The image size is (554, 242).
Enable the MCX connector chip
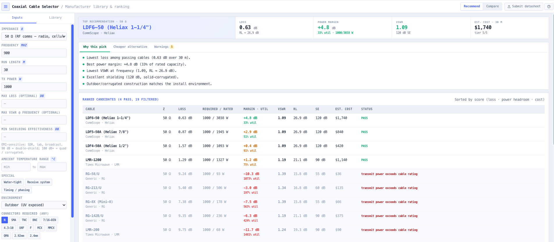pyautogui.click(x=40, y=228)
